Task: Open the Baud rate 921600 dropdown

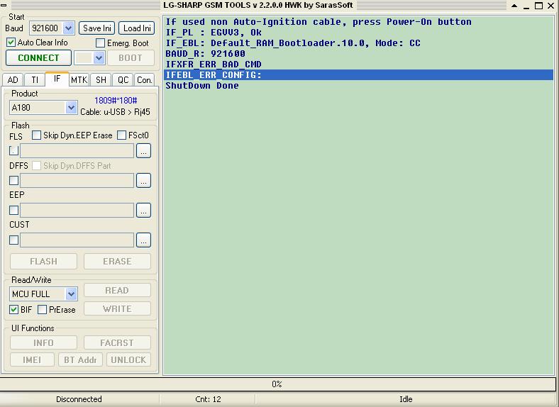Action: point(68,28)
